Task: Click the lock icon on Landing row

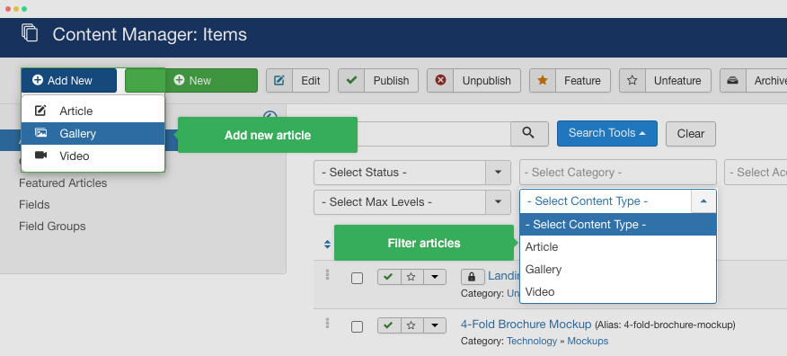Action: (472, 277)
